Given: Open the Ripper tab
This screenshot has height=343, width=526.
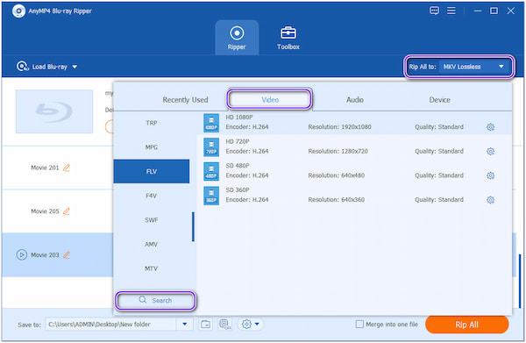Looking at the screenshot, I should click(x=237, y=38).
